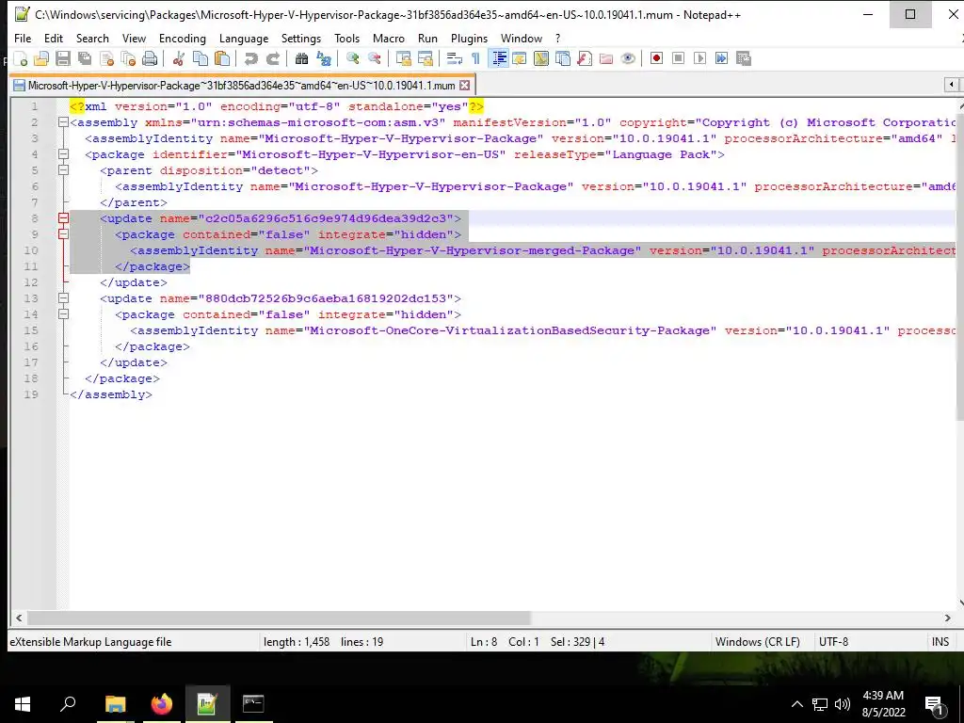Toggle synchronized horizontal scrolling
Viewport: 964px width, 723px height.
[x=425, y=58]
